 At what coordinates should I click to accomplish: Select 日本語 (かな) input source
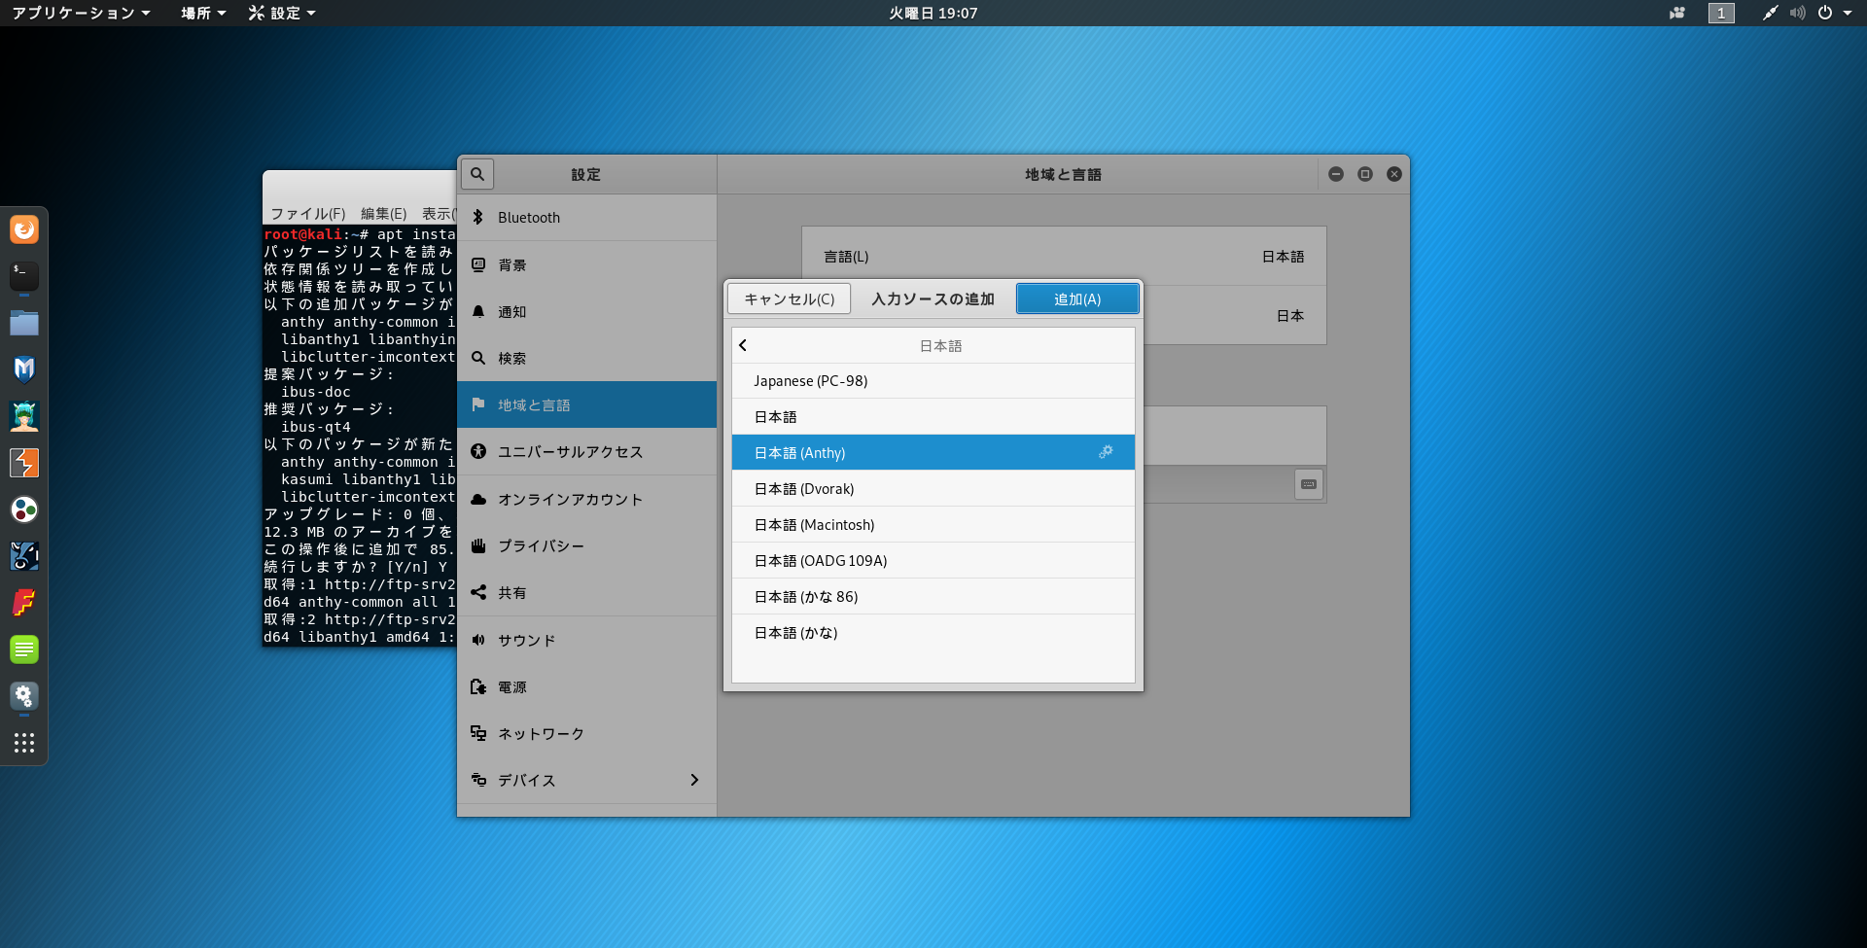[x=933, y=633]
